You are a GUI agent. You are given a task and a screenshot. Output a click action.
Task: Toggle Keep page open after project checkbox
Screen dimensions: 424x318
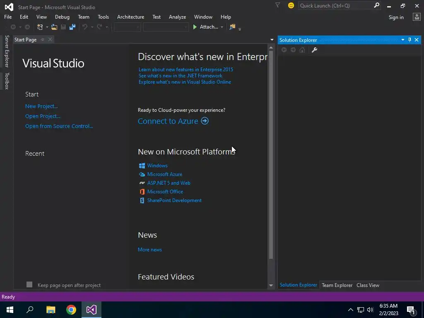pyautogui.click(x=29, y=284)
